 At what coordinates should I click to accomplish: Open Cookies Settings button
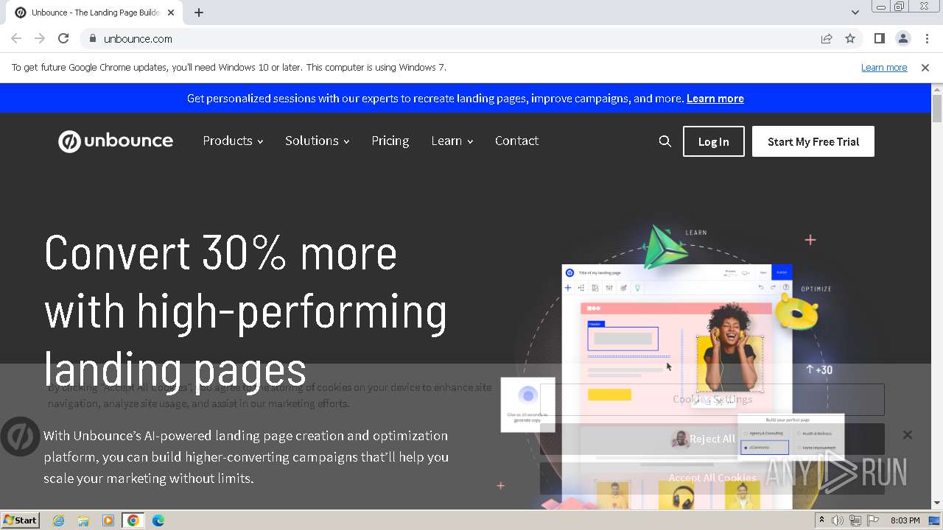(x=712, y=400)
